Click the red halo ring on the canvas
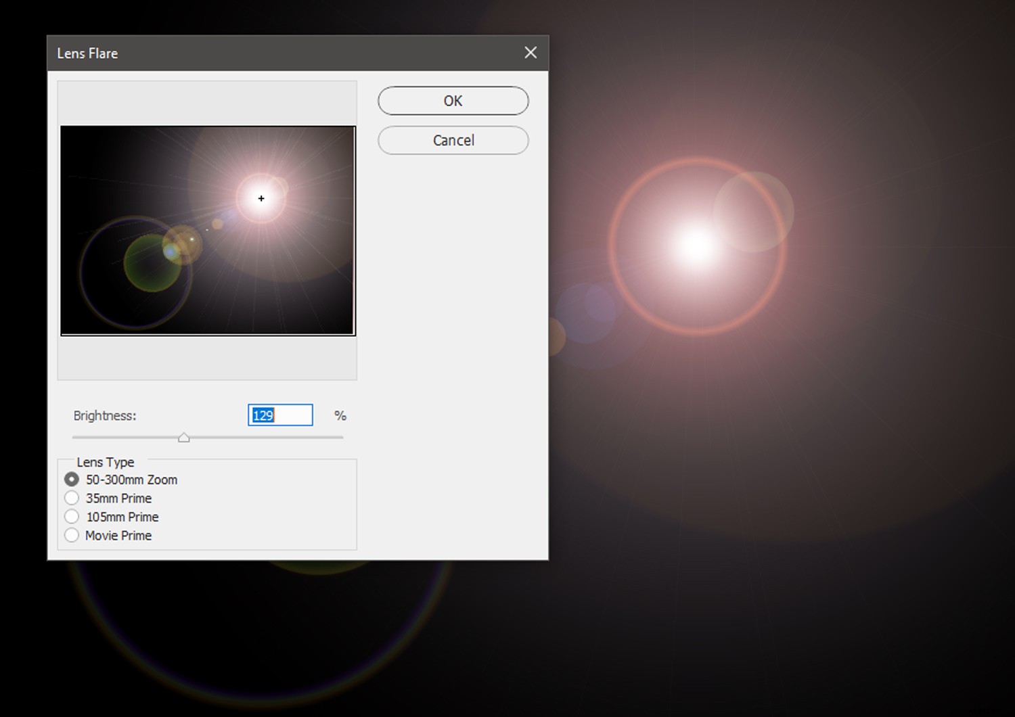1015x717 pixels. [612, 245]
